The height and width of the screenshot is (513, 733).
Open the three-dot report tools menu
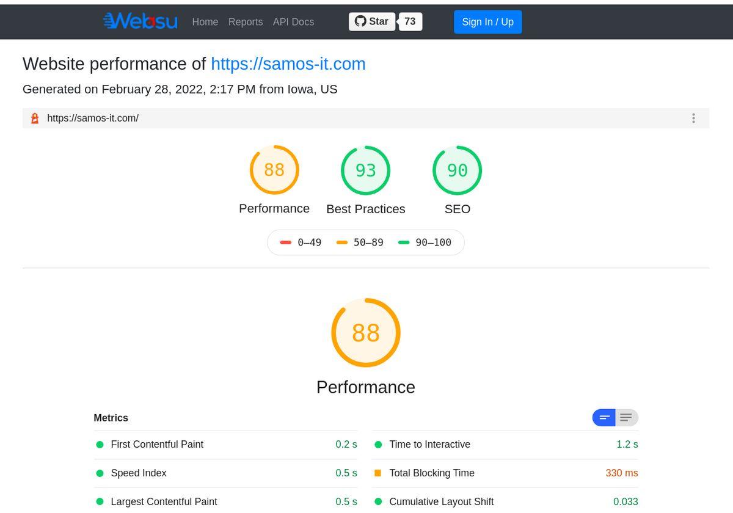pos(693,118)
